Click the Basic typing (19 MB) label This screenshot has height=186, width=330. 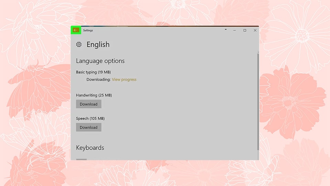point(93,72)
